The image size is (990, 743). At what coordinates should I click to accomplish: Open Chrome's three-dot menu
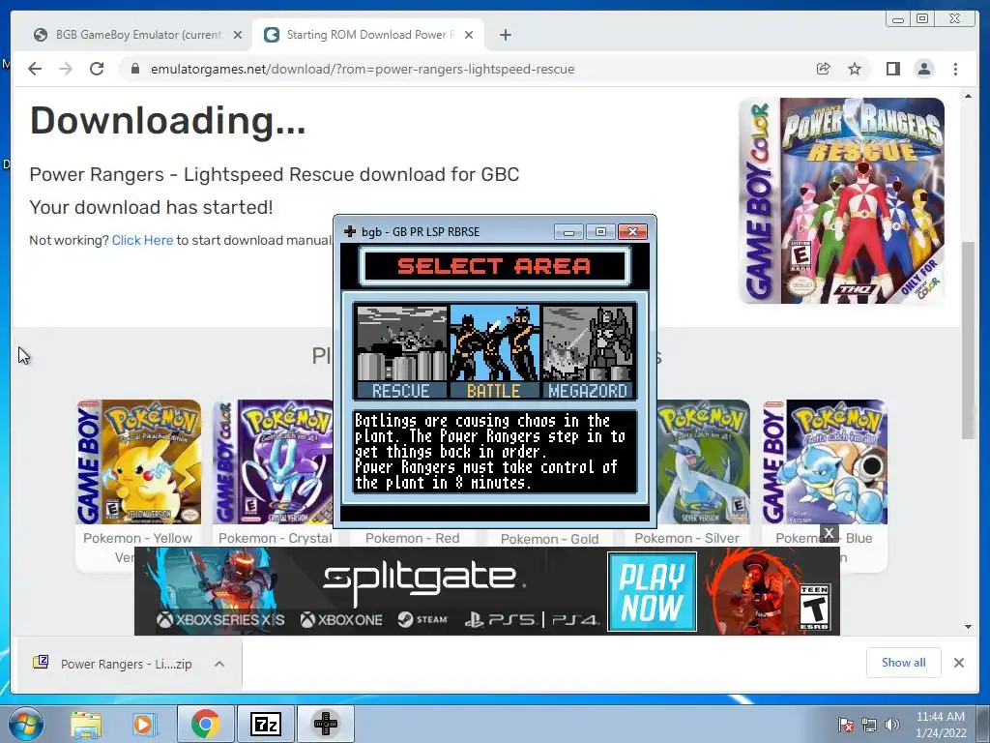(956, 69)
